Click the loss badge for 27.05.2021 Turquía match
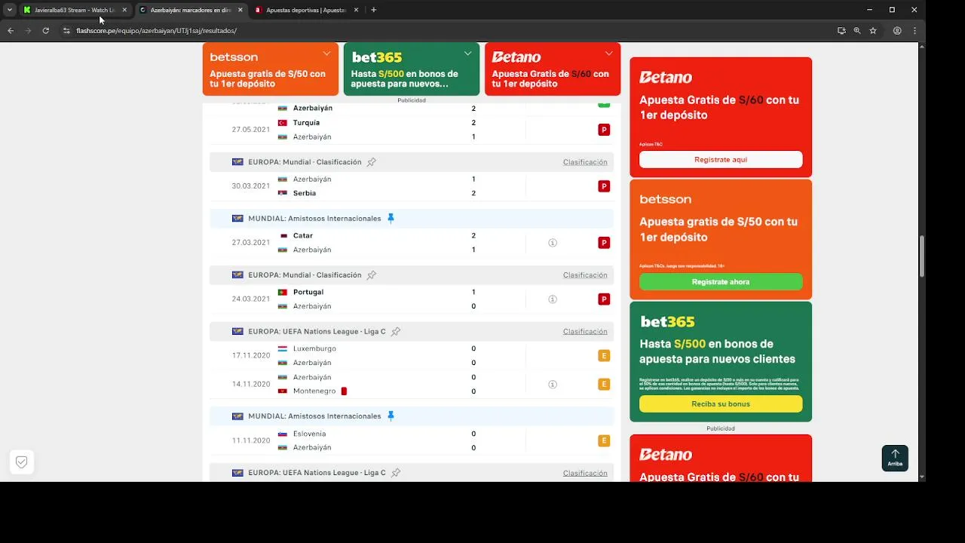Image resolution: width=965 pixels, height=543 pixels. coord(604,130)
